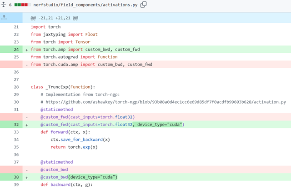Image resolution: width=291 pixels, height=190 pixels.
Task: Select line number 28 with class _TruncExp
Action: 16,87
